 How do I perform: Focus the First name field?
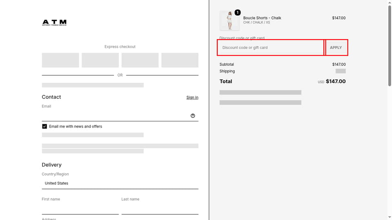pos(80,209)
